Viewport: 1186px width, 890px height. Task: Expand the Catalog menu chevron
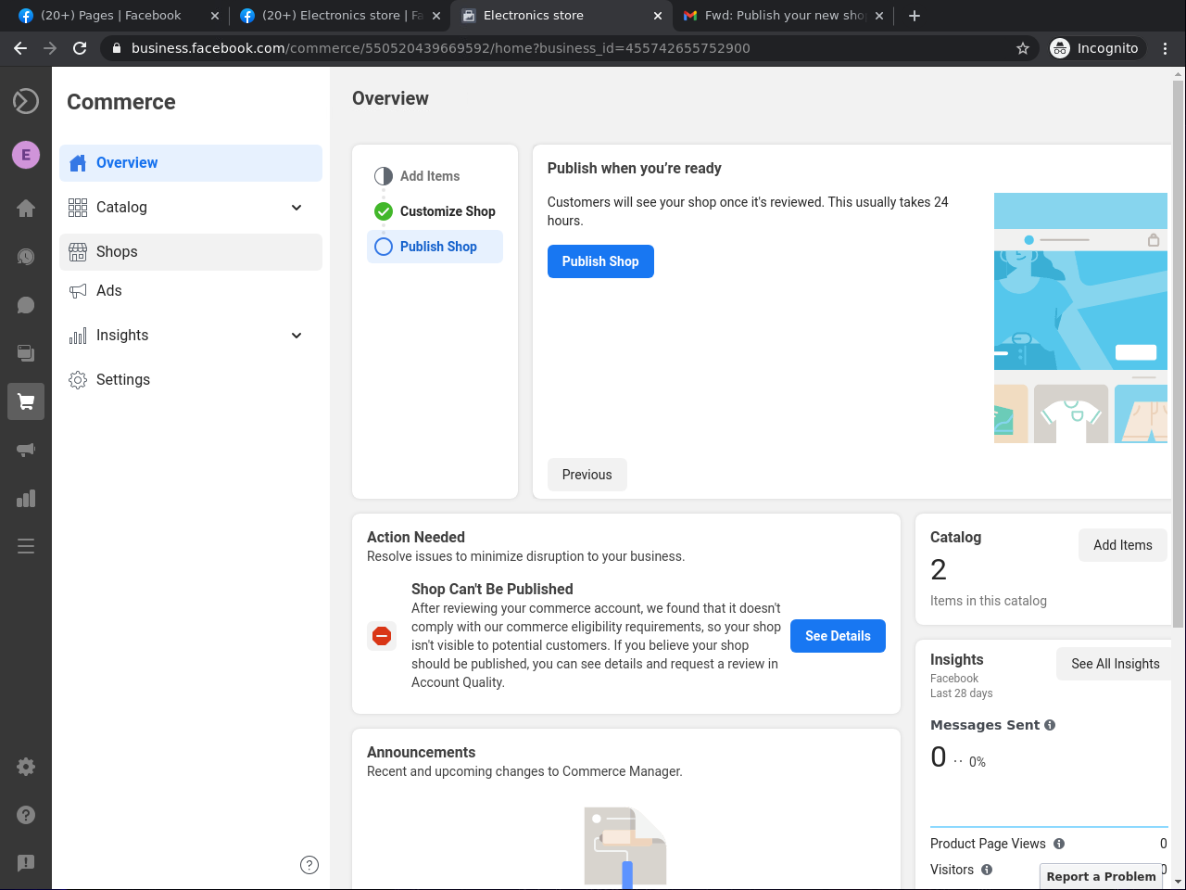tap(296, 208)
